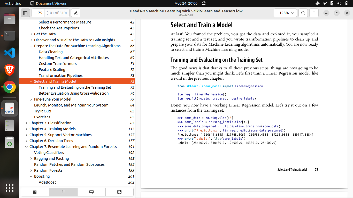This screenshot has width=353, height=198.
Task: Click page number 75 beside Select and Train
Action: (x=132, y=81)
